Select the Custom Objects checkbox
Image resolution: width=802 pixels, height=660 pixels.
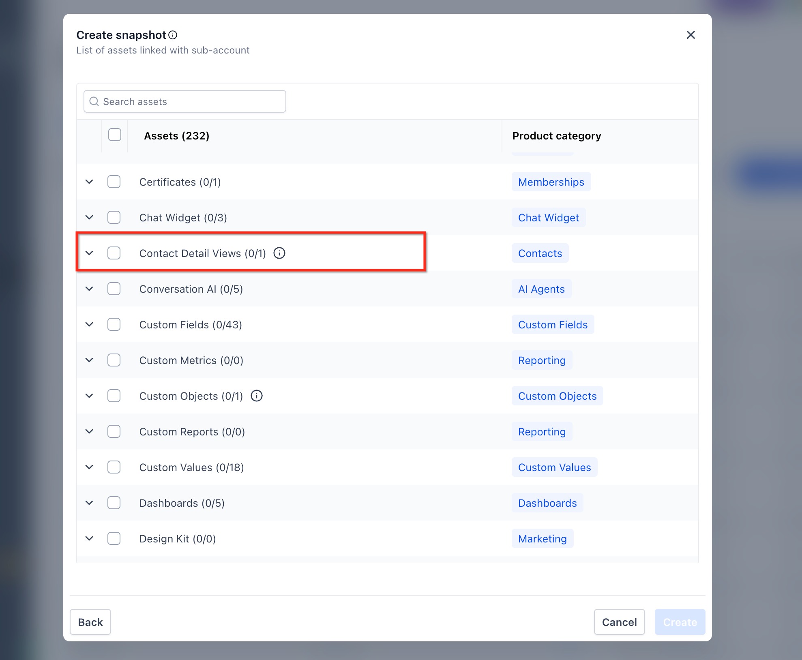tap(114, 396)
